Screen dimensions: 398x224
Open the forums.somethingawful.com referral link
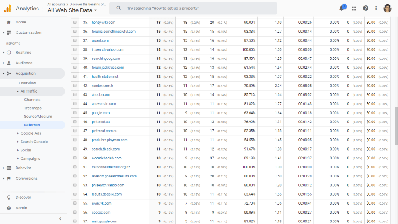pyautogui.click(x=113, y=31)
